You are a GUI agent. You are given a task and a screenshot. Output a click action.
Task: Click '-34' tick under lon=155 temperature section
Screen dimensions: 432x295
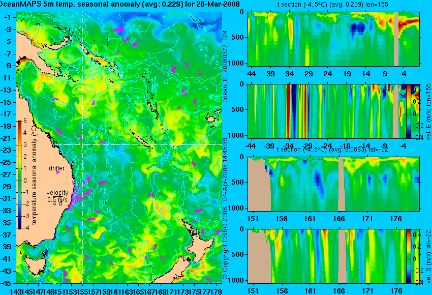(x=289, y=74)
